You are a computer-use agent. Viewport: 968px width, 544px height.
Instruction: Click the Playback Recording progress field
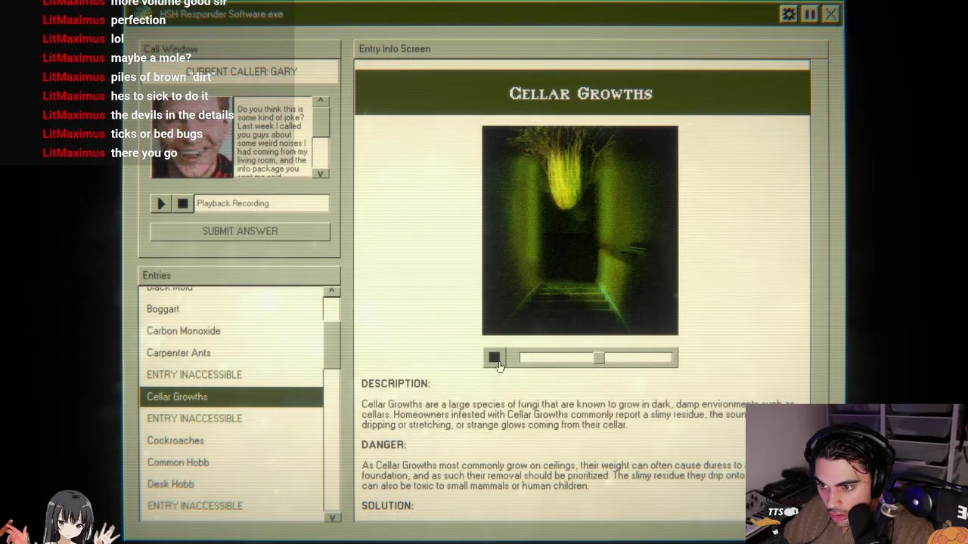tap(262, 203)
